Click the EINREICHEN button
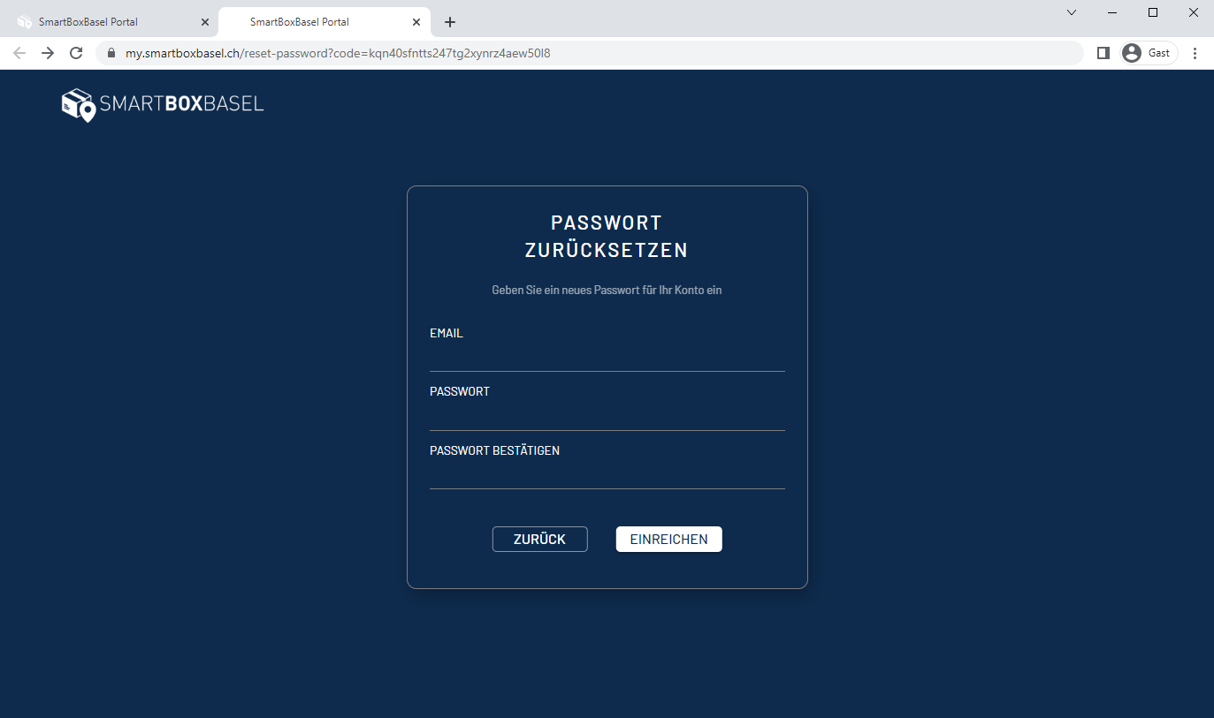Image resolution: width=1214 pixels, height=718 pixels. tap(668, 539)
